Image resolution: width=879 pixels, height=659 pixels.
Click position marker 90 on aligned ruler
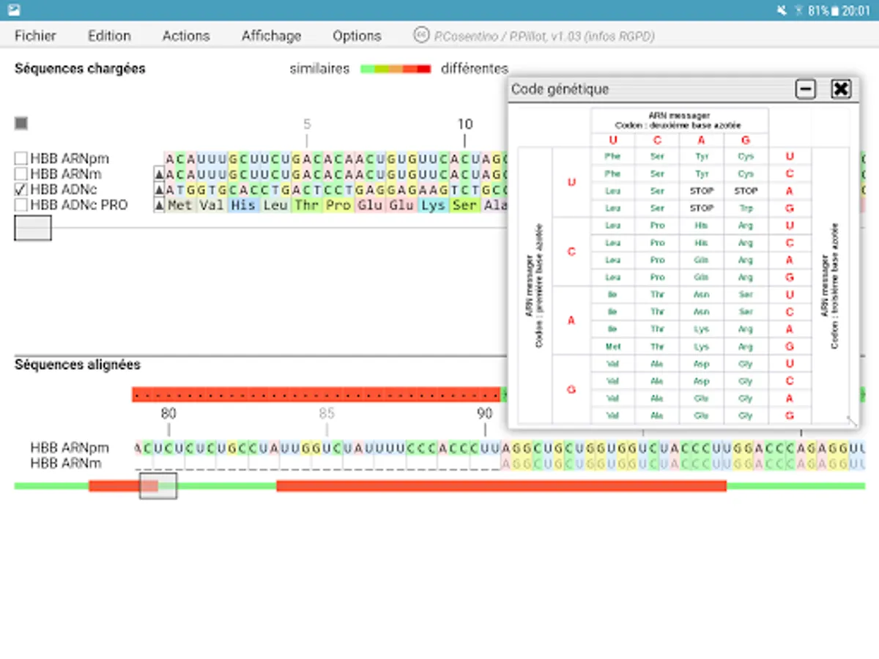(x=485, y=414)
